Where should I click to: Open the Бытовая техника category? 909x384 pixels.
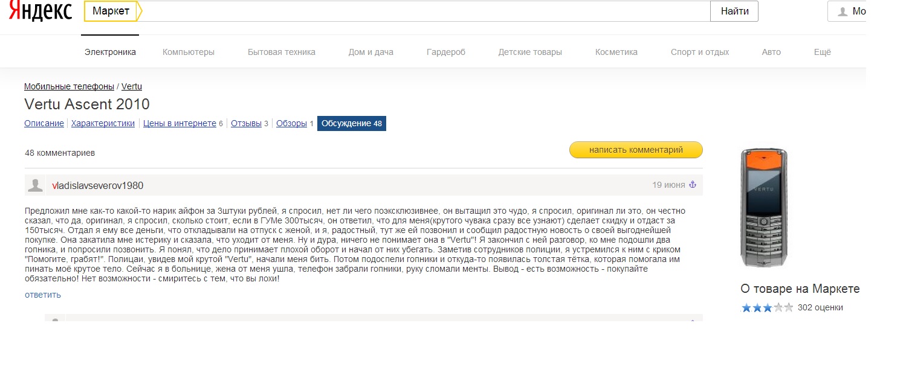pos(282,52)
